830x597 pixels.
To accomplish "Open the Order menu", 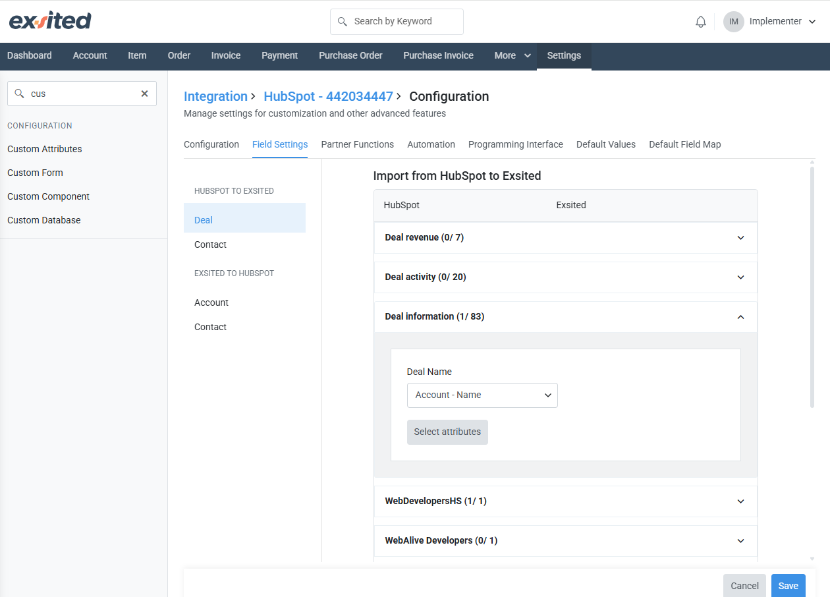I will pyautogui.click(x=179, y=55).
